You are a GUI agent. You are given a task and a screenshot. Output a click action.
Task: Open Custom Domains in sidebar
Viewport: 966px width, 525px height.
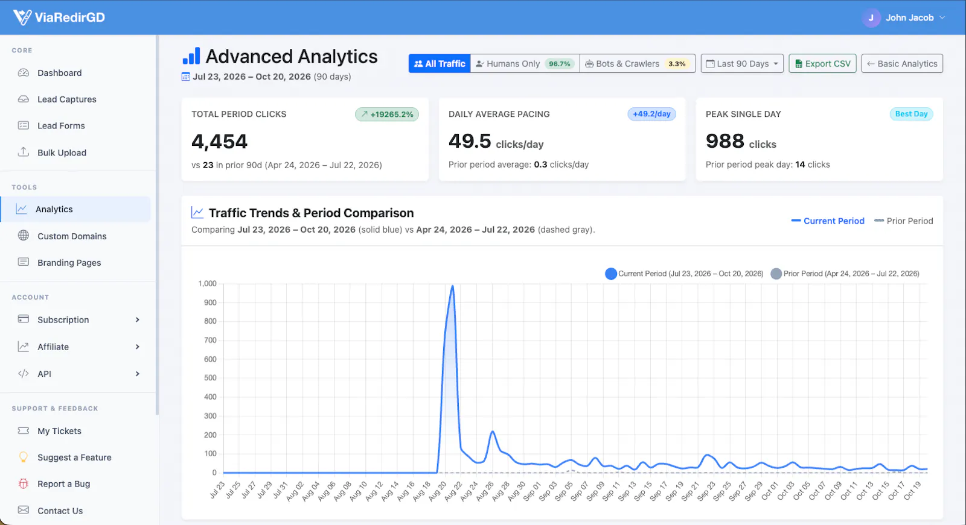pos(75,236)
